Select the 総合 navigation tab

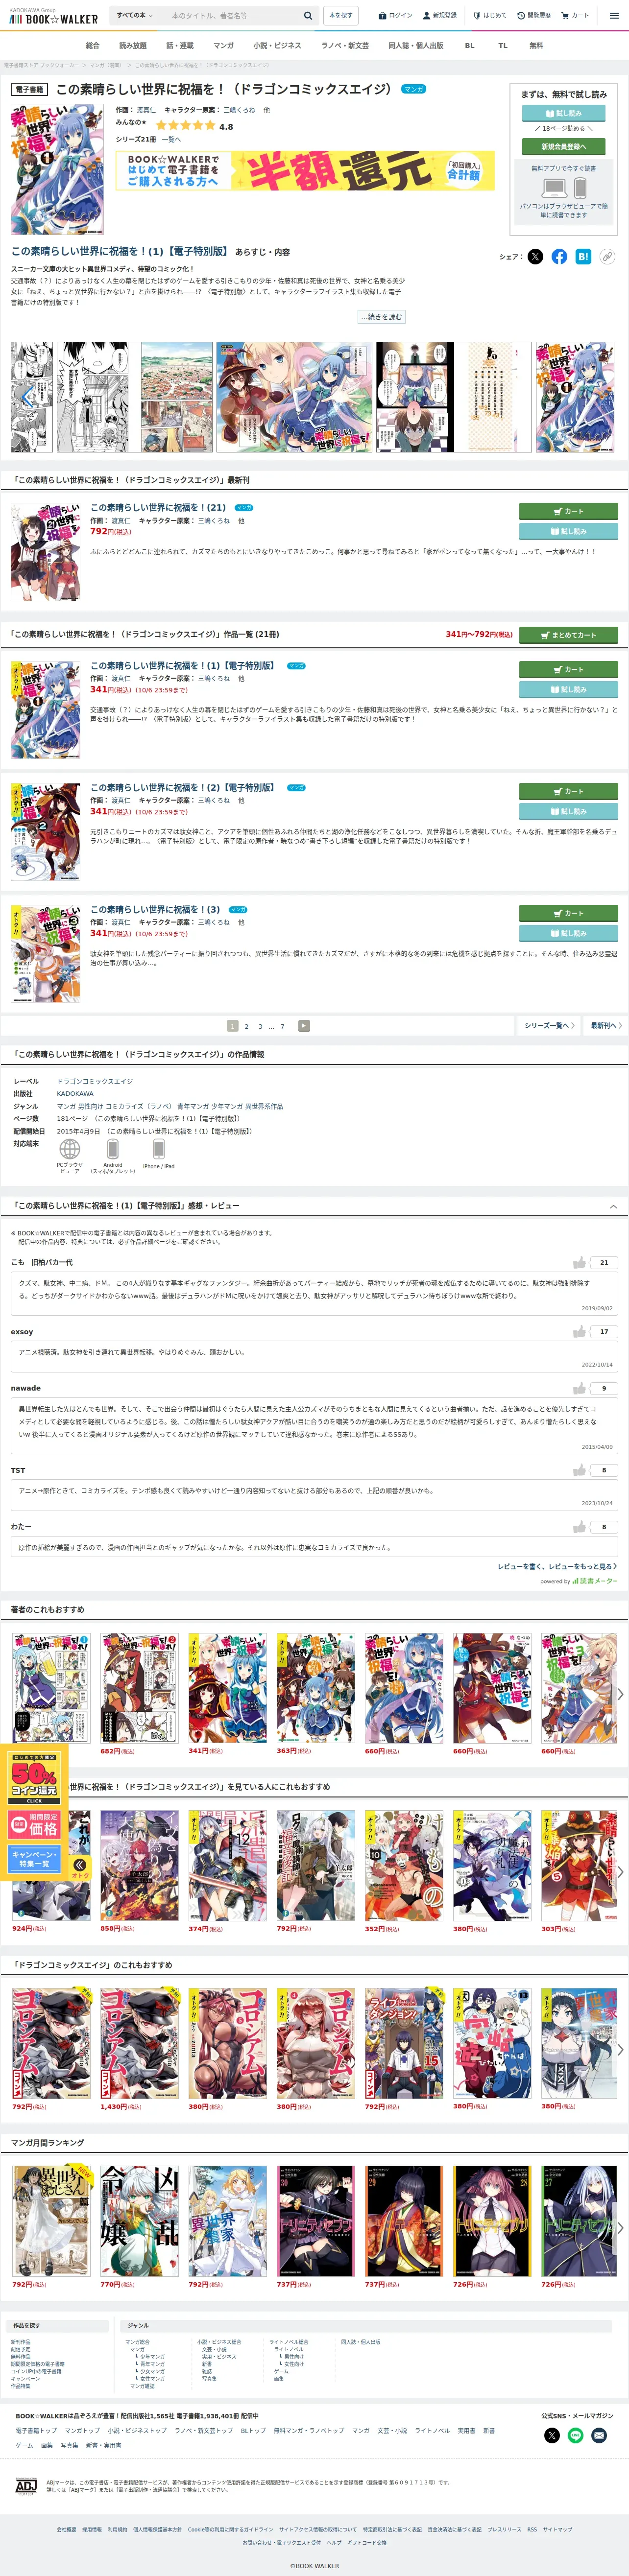pos(93,45)
